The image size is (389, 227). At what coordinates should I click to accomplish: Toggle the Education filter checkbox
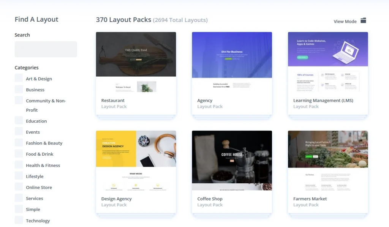19,121
